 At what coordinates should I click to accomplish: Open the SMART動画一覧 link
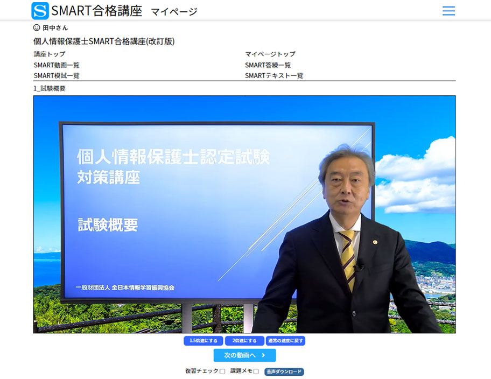point(57,65)
